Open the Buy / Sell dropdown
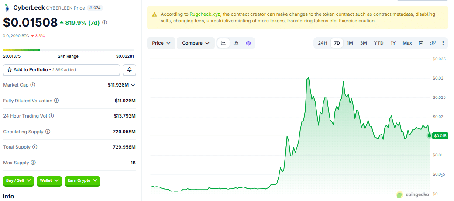Viewport: 454px width, 201px height. click(x=18, y=180)
